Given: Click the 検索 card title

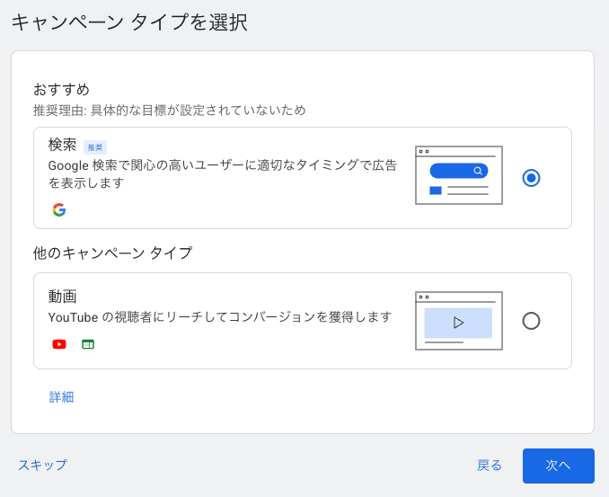Looking at the screenshot, I should [63, 145].
